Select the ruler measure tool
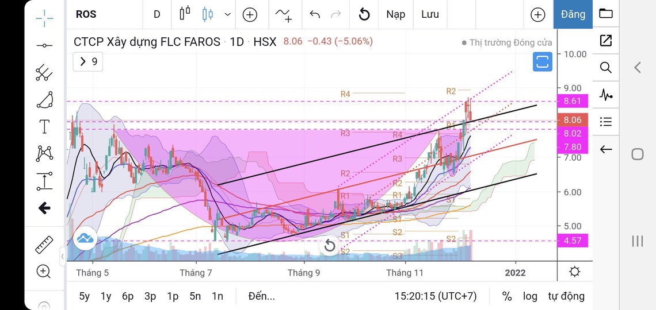The width and height of the screenshot is (656, 310). tap(44, 245)
